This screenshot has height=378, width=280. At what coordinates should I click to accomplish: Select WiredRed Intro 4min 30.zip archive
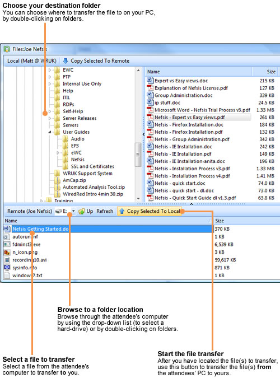tap(93, 194)
